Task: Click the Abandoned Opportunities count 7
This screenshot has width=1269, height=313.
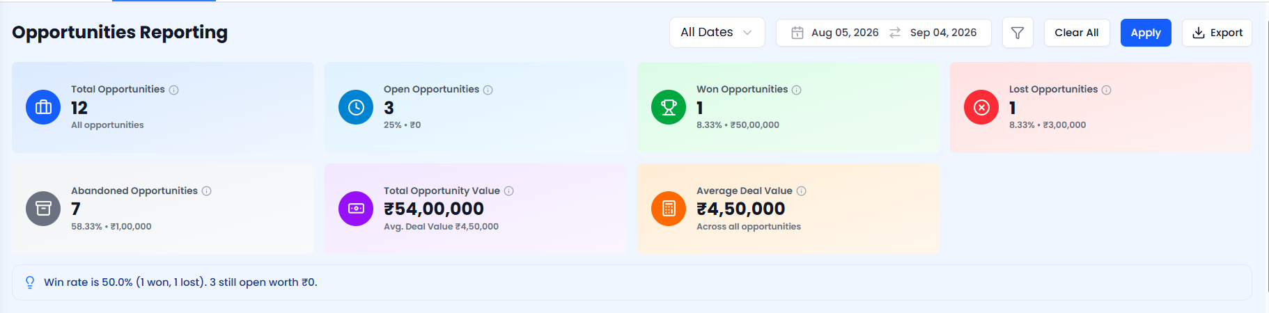Action: pyautogui.click(x=76, y=209)
